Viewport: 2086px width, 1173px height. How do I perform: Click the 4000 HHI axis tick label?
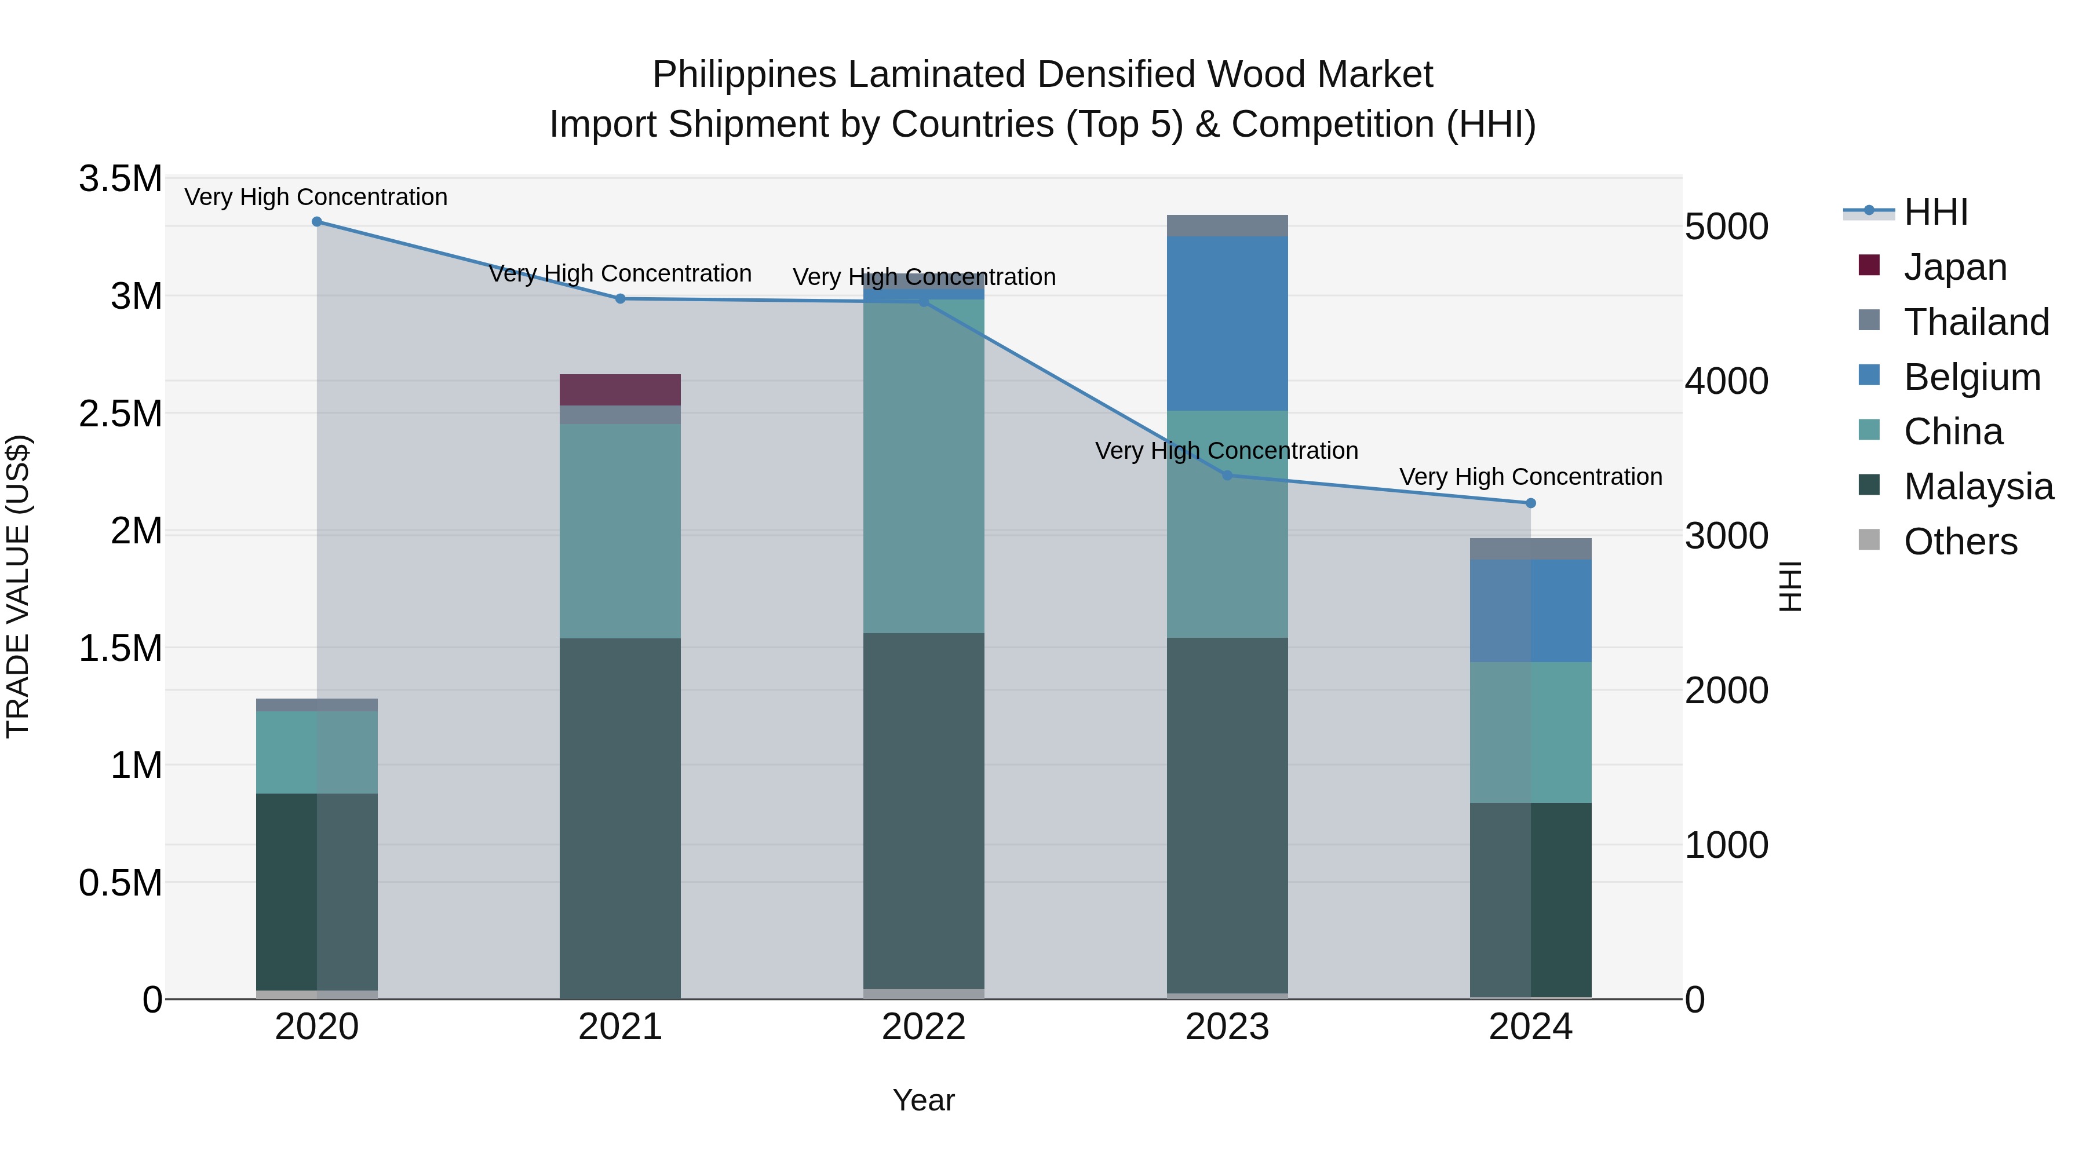pos(1727,381)
